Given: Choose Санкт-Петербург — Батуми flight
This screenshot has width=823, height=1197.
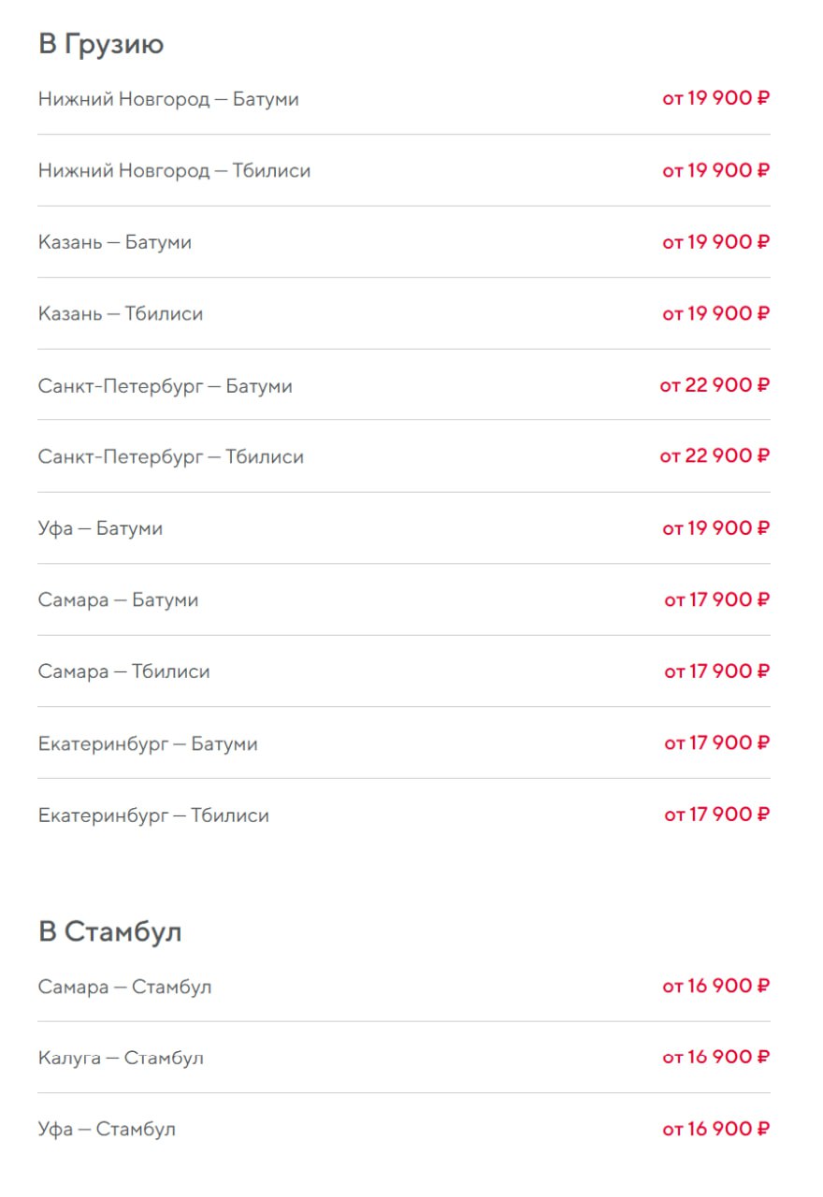Looking at the screenshot, I should coord(166,386).
